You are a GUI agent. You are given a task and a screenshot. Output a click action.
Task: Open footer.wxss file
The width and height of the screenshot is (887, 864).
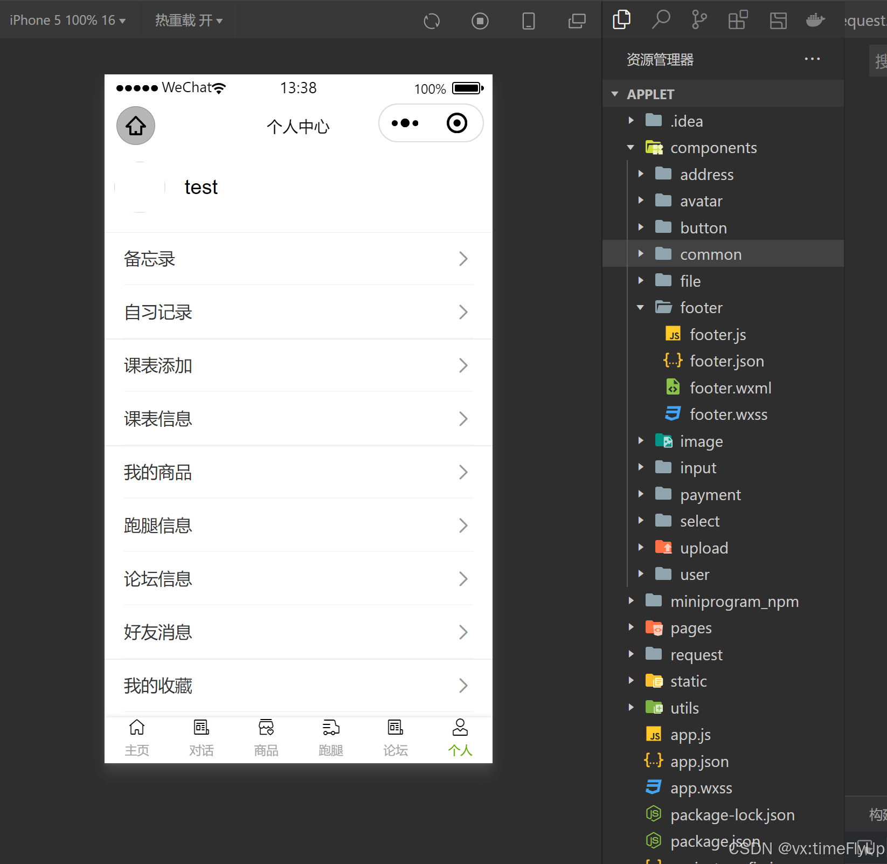pyautogui.click(x=723, y=414)
